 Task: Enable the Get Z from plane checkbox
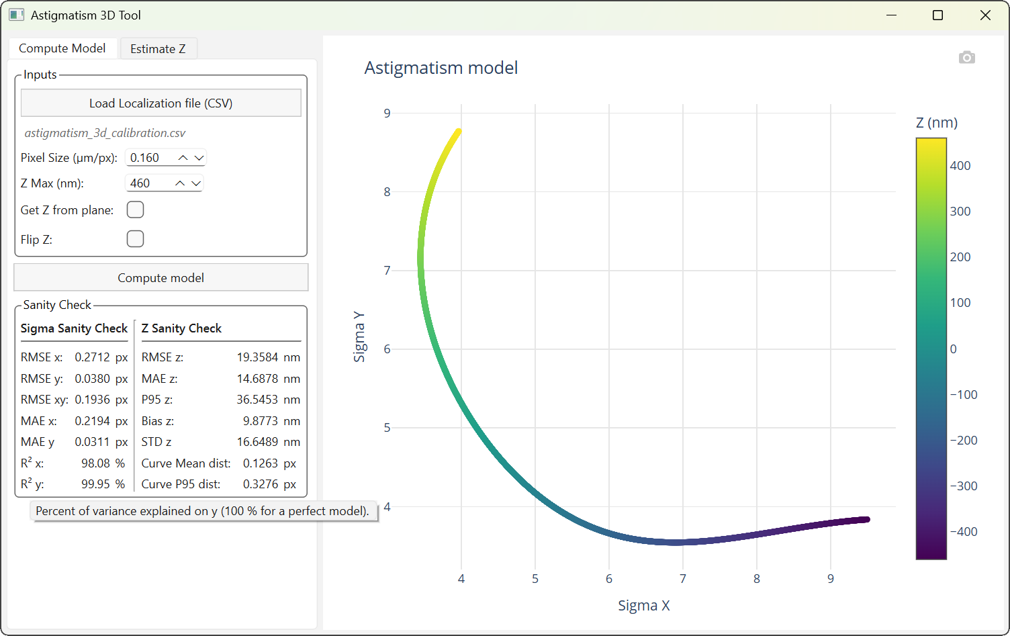(x=135, y=210)
